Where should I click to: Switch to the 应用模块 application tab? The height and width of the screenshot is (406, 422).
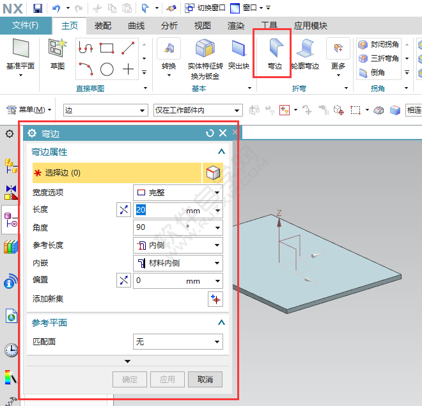tap(311, 26)
